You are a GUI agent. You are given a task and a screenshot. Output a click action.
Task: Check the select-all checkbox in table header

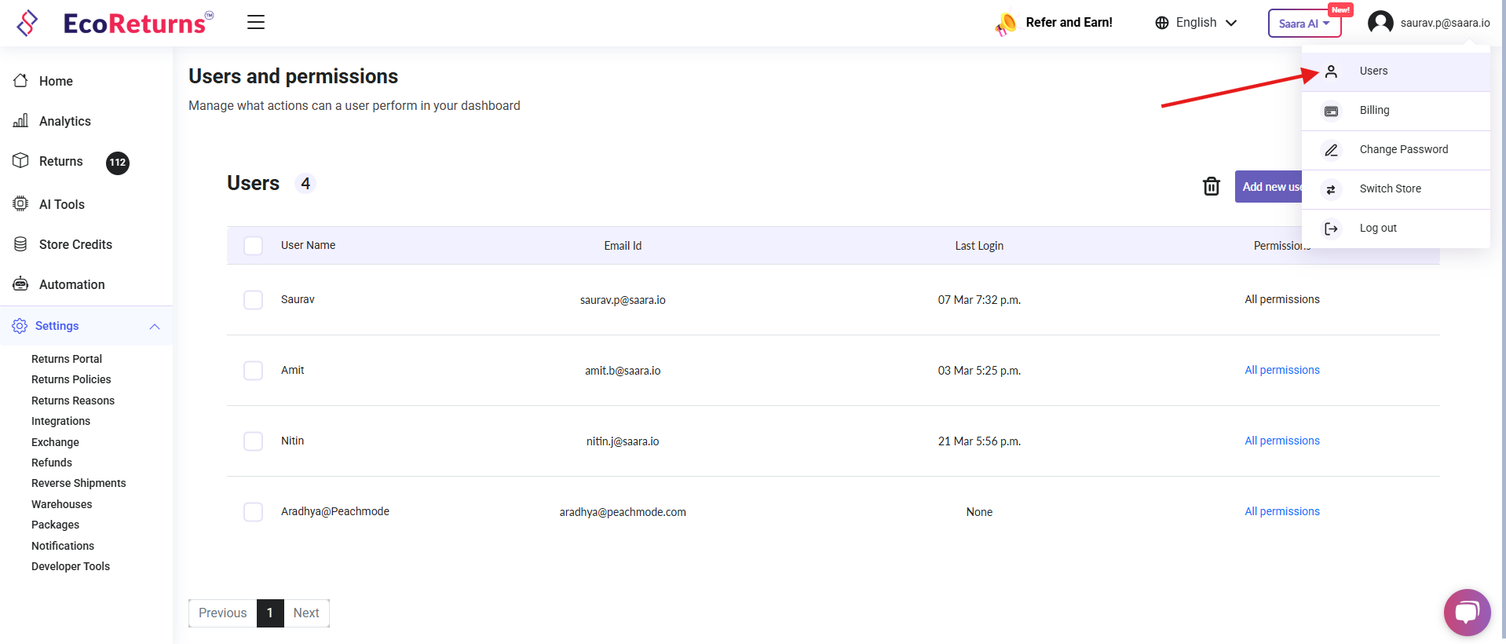point(253,246)
